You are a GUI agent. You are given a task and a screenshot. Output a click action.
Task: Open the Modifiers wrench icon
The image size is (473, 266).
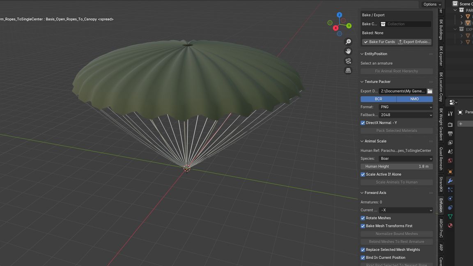point(450,181)
